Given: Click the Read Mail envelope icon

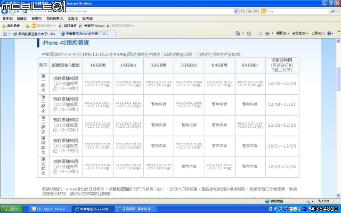Looking at the screenshot, I should pyautogui.click(x=259, y=33).
